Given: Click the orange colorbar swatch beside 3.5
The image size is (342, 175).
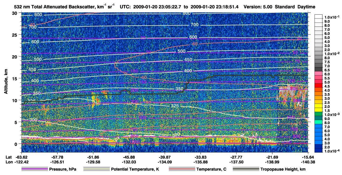Looking at the screenshot, I should (x=319, y=94).
